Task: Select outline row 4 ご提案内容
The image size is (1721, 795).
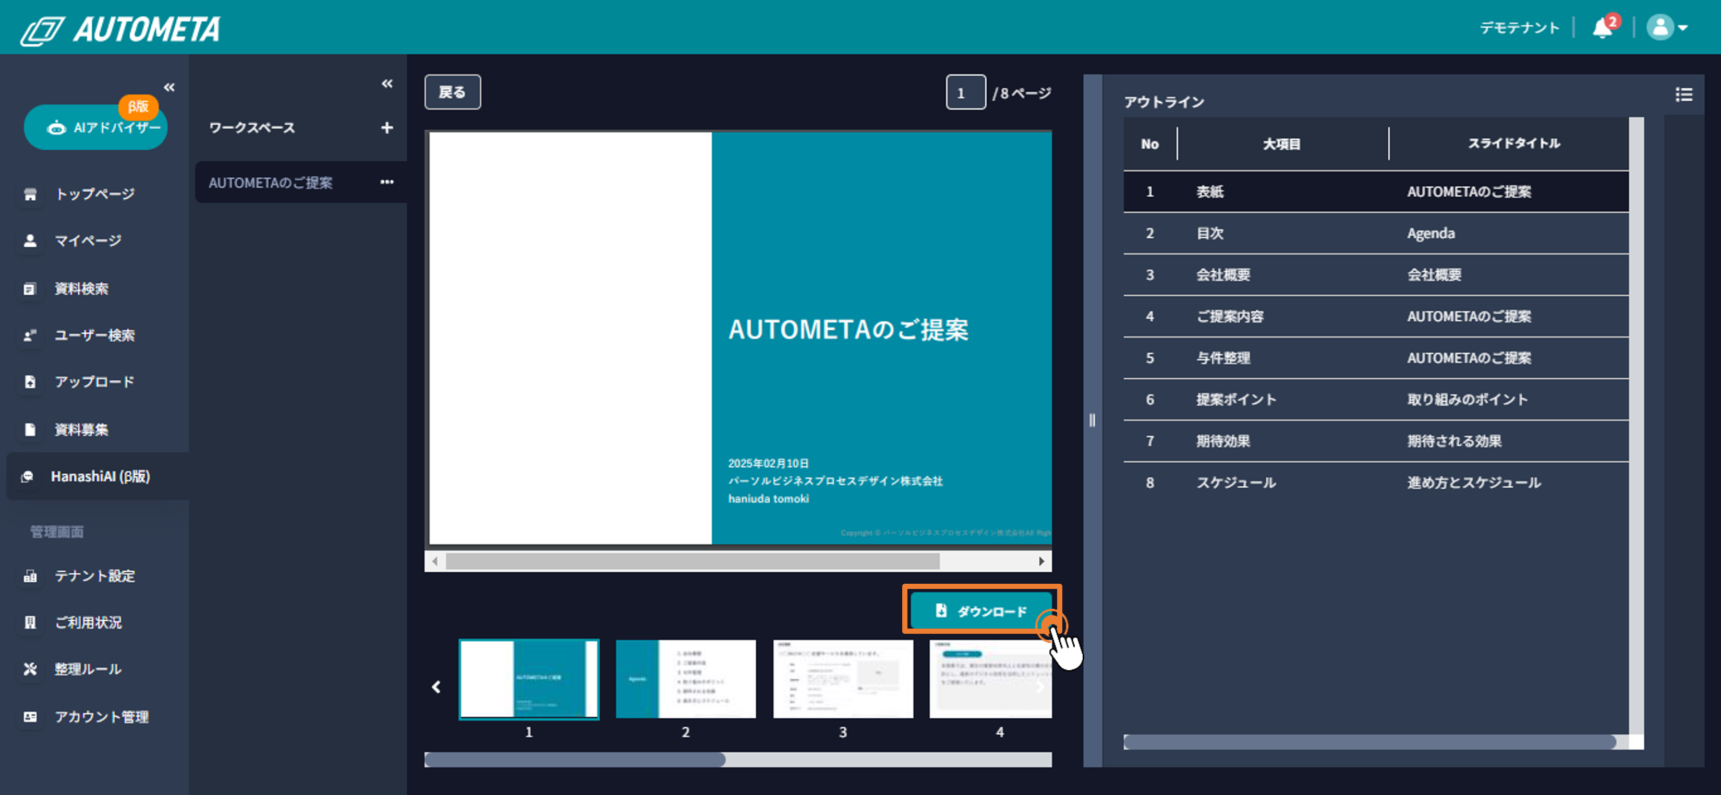Action: pos(1376,316)
